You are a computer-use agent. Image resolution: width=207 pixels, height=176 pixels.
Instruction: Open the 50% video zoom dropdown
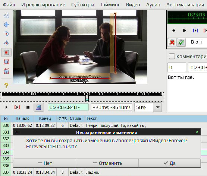coord(157,107)
